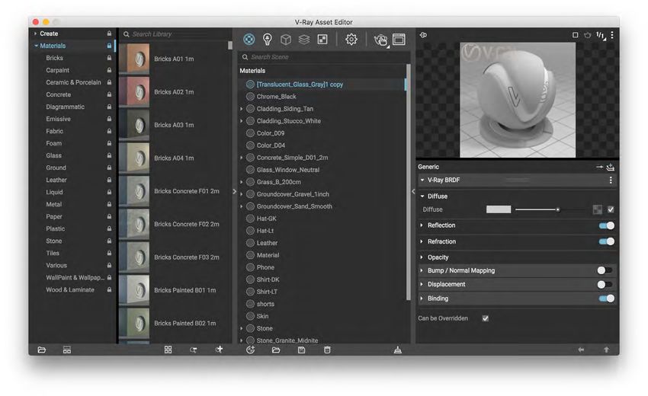Toggle the Binding switch

coord(607,299)
